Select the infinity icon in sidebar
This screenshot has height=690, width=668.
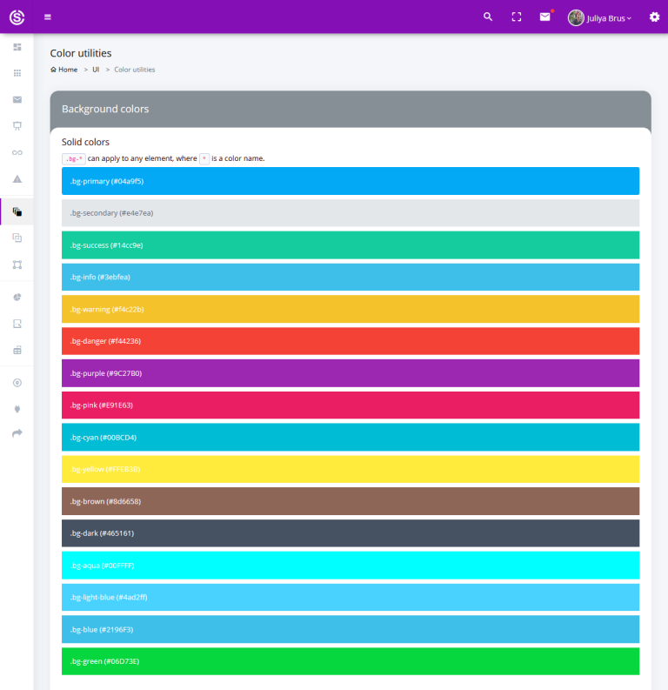[17, 153]
